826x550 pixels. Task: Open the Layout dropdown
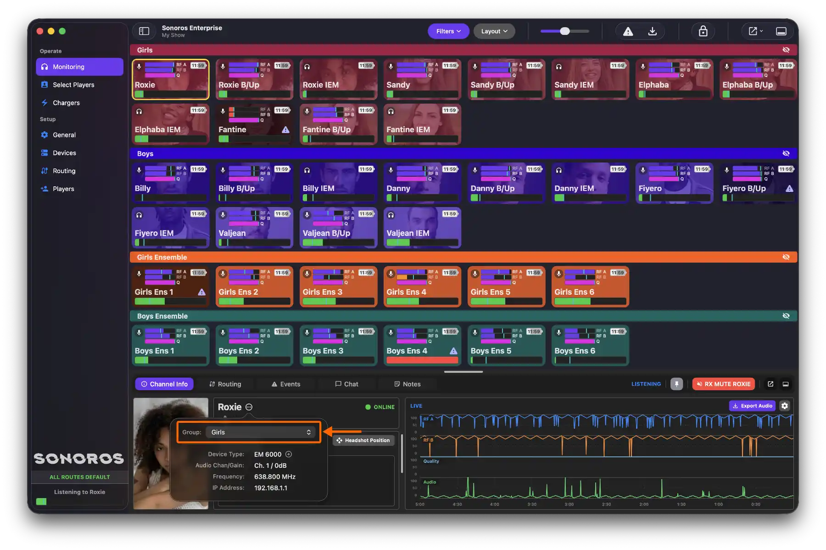[494, 31]
